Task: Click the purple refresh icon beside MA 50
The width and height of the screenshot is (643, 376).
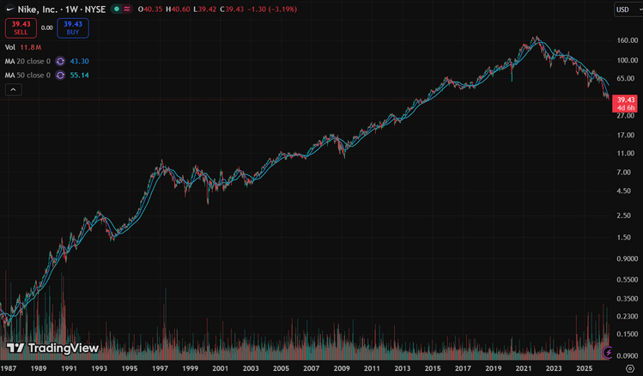Action: (60, 75)
